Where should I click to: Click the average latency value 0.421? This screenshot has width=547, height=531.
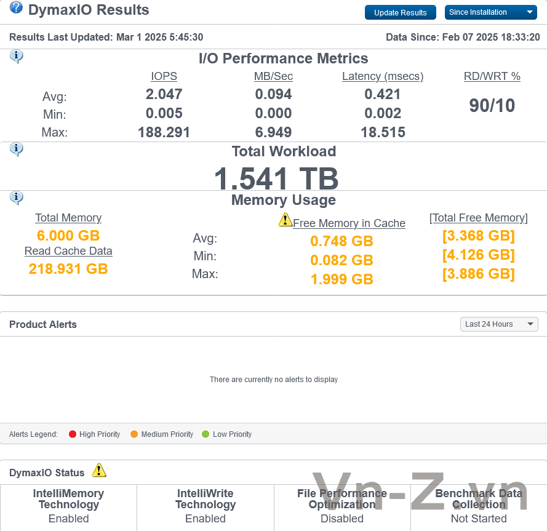[383, 94]
